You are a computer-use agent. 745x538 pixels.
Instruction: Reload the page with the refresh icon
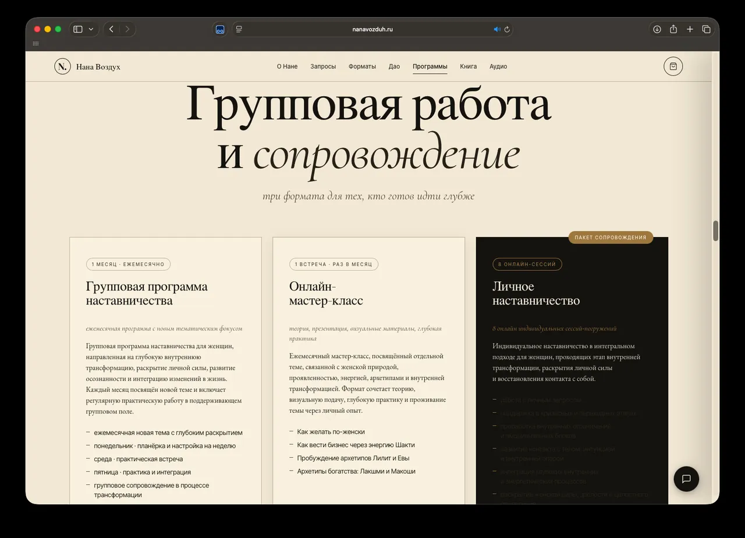[x=507, y=29]
